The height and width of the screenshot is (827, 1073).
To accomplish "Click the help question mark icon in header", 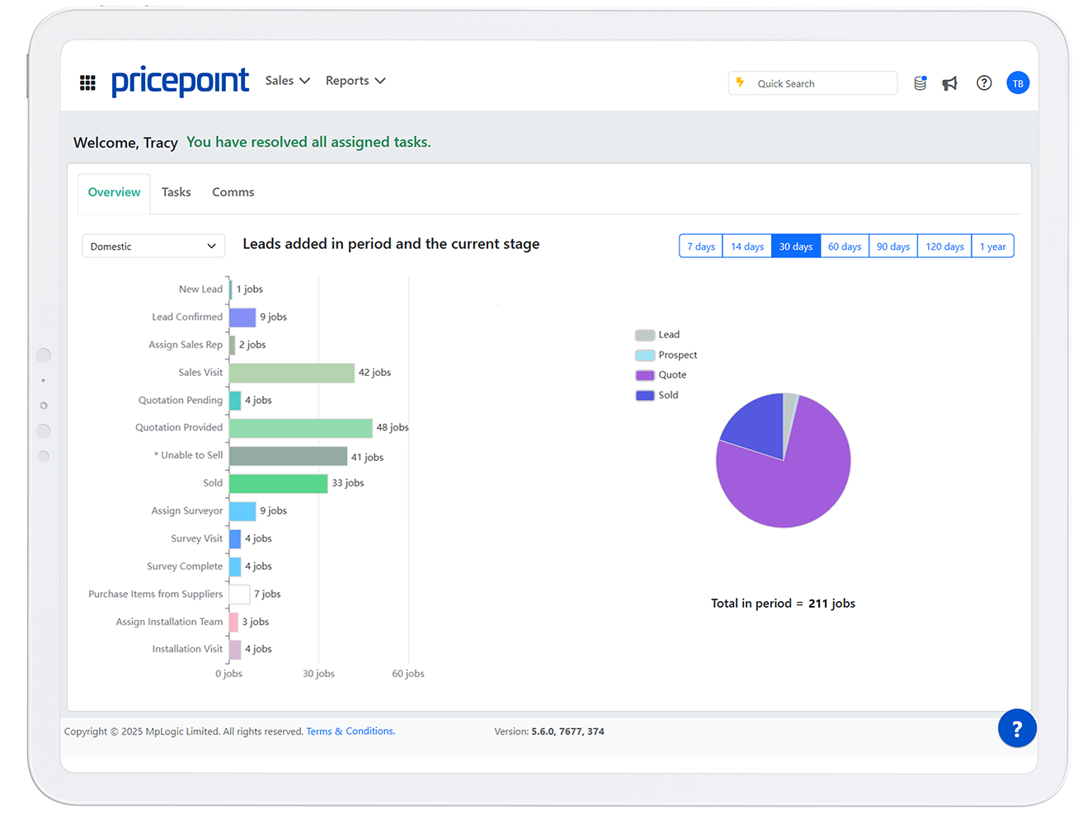I will point(984,83).
